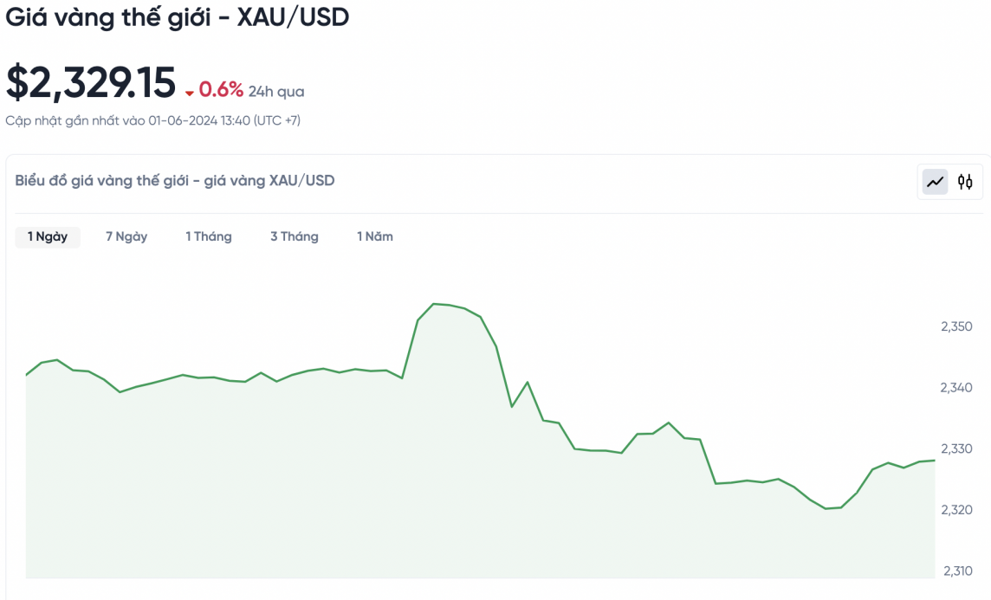Click the Cập nhật gần nhất timestamp
This screenshot has width=991, height=600.
pos(153,120)
